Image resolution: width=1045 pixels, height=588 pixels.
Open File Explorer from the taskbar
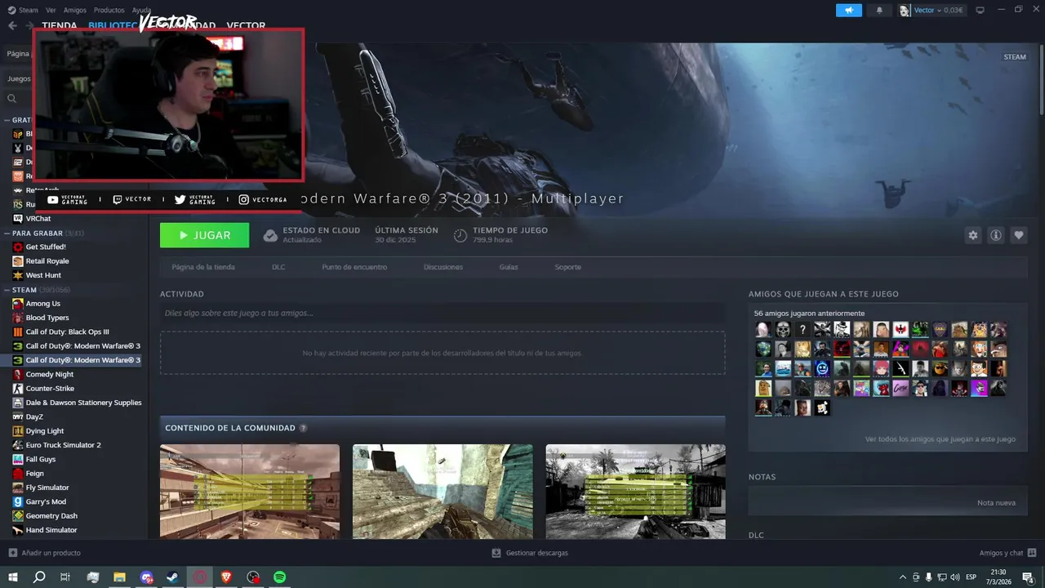(120, 577)
